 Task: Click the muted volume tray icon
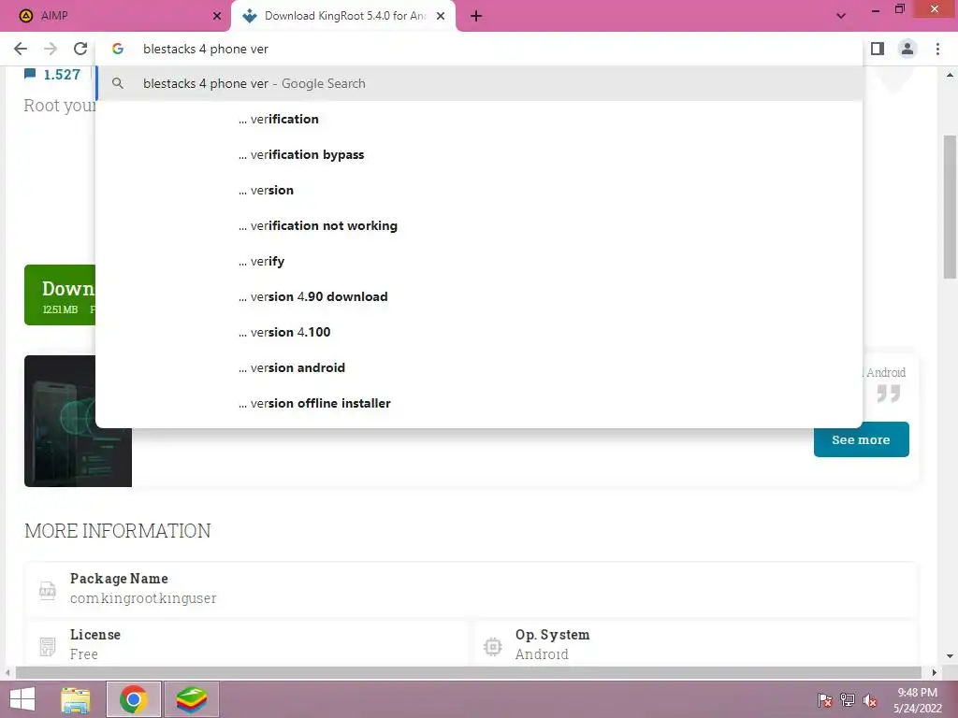tap(869, 700)
